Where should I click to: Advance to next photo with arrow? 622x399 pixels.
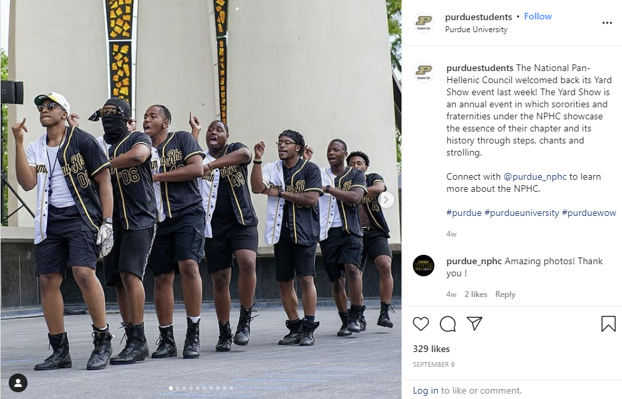[x=386, y=200]
